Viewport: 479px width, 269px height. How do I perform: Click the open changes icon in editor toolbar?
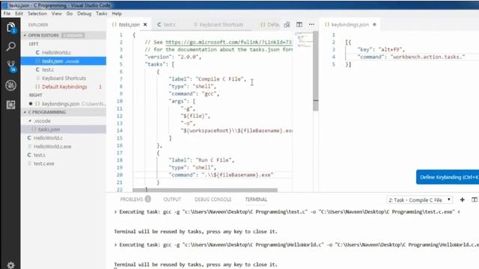[x=287, y=25]
